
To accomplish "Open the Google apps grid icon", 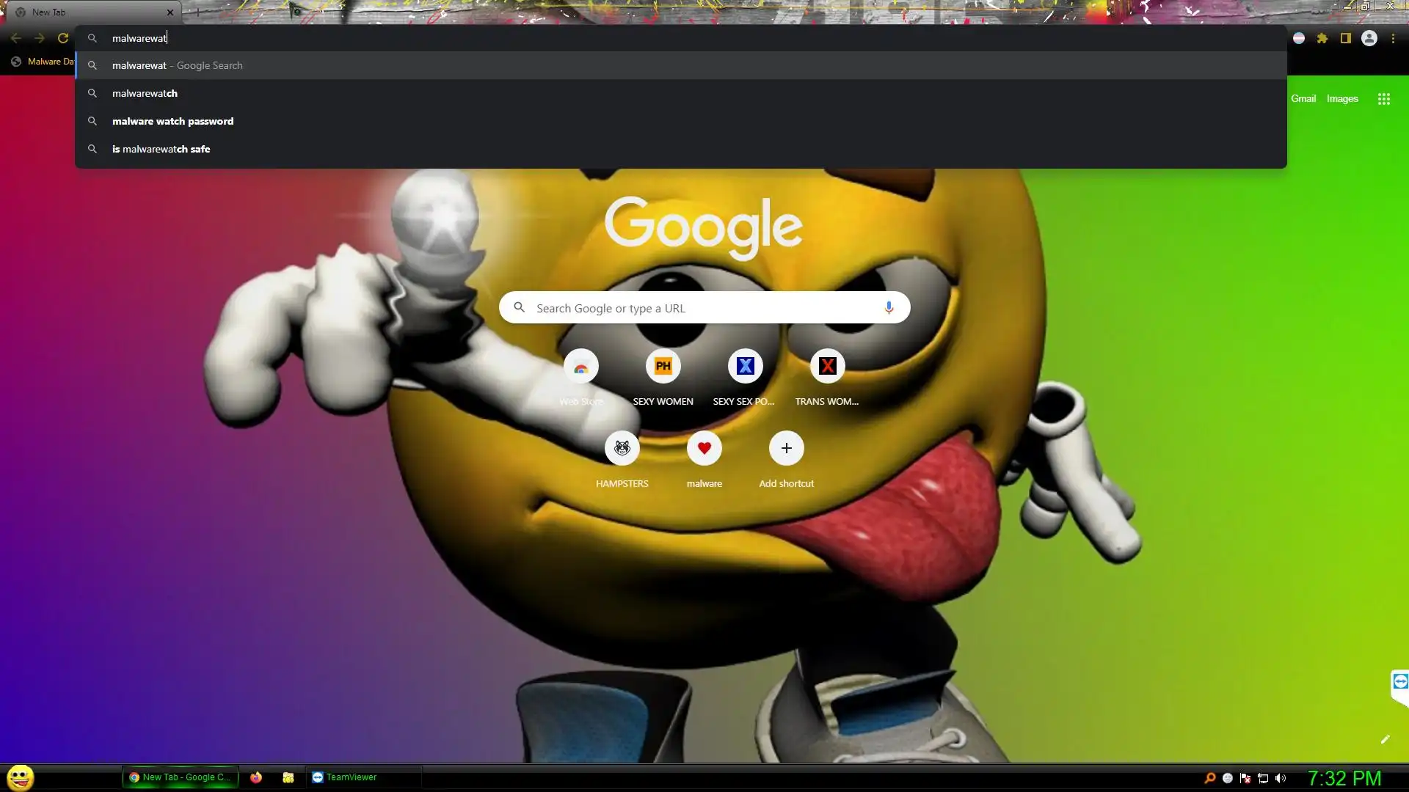I will point(1384,99).
